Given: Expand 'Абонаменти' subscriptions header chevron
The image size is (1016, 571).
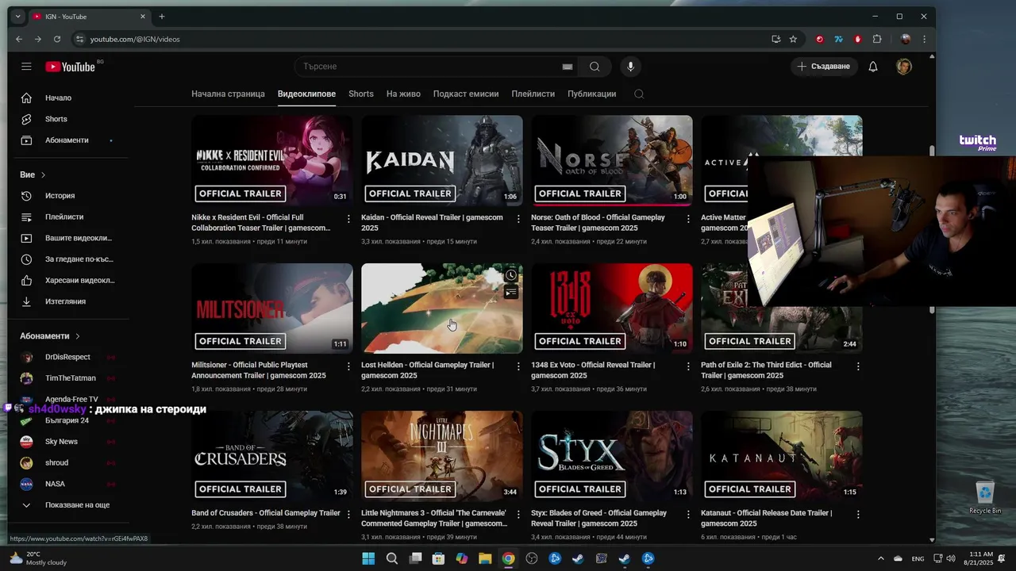Looking at the screenshot, I should 77,336.
